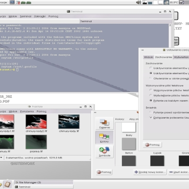Select the Kolory icon in background dialog
Image resolution: width=189 pixels, height=189 pixels.
pos(104,137)
